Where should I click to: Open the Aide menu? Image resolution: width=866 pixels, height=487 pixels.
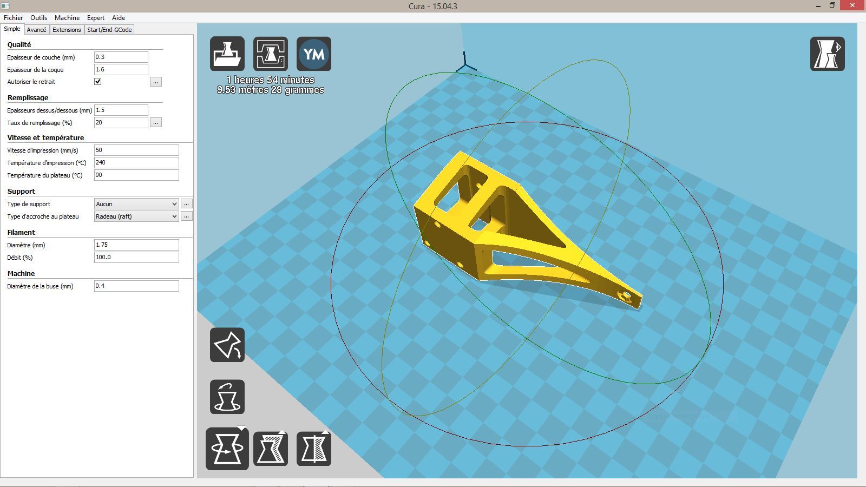(x=119, y=17)
